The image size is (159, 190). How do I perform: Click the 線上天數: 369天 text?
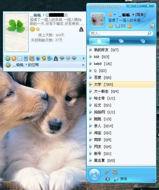click(51, 35)
